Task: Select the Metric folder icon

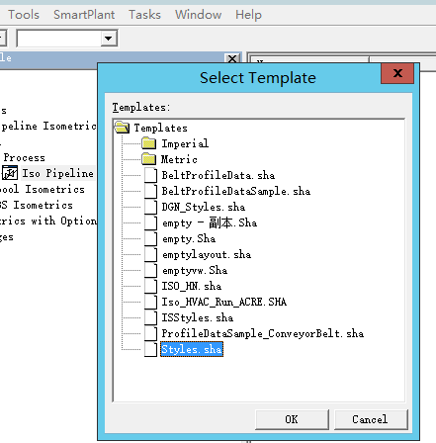Action: [x=149, y=159]
